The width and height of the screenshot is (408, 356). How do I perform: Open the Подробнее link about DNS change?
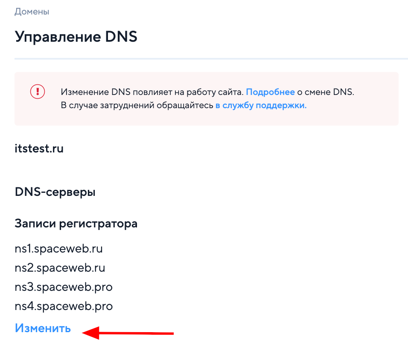pyautogui.click(x=270, y=92)
